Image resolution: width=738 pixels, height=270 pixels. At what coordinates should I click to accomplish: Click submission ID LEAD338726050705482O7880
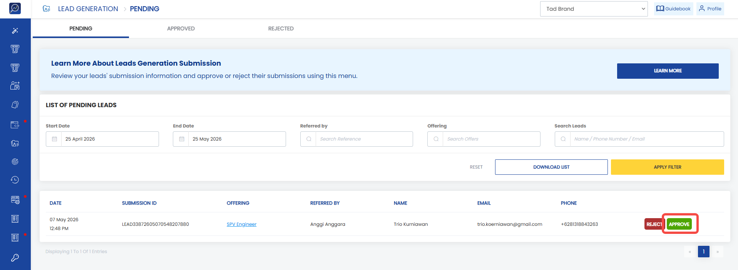click(x=156, y=224)
